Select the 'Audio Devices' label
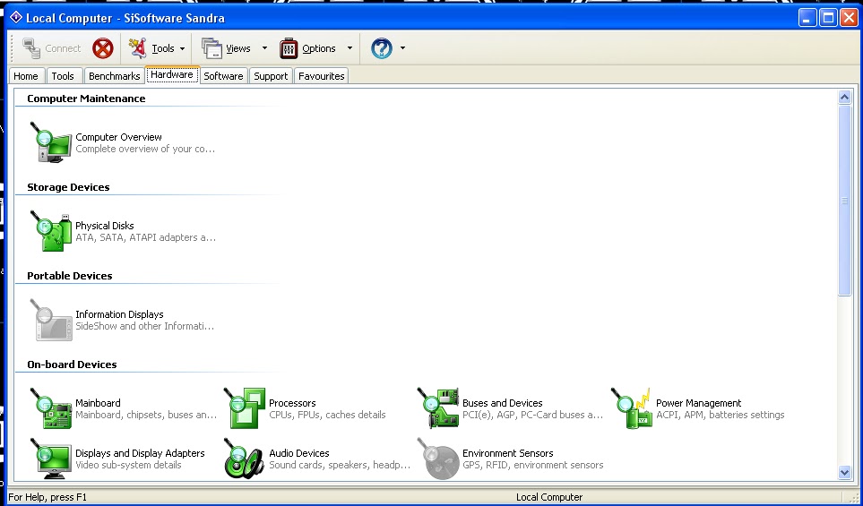The image size is (863, 506). click(x=298, y=452)
